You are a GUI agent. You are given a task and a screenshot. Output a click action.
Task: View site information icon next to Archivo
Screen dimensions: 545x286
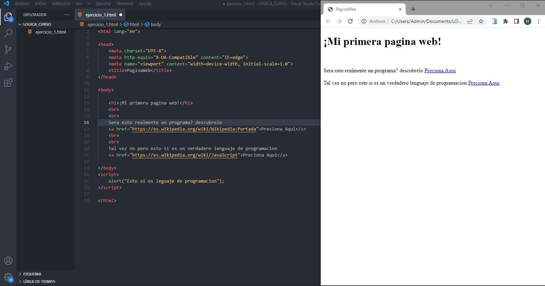click(x=364, y=21)
